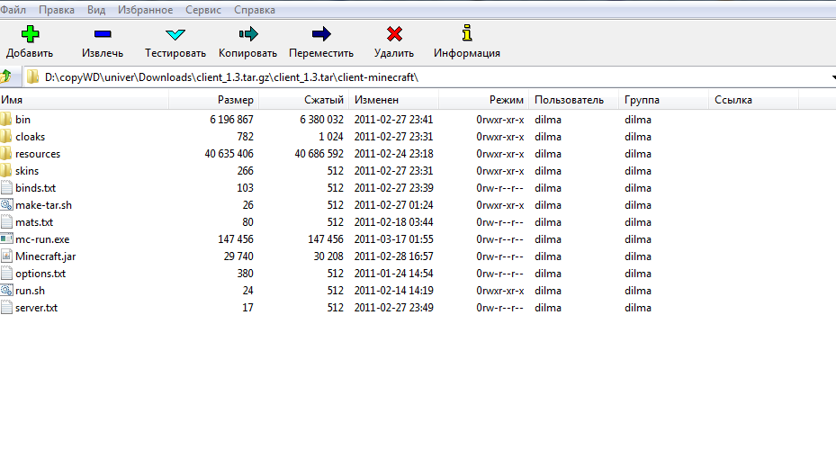Click the Тестировать toolbar label
The height and width of the screenshot is (450, 836).
(175, 53)
